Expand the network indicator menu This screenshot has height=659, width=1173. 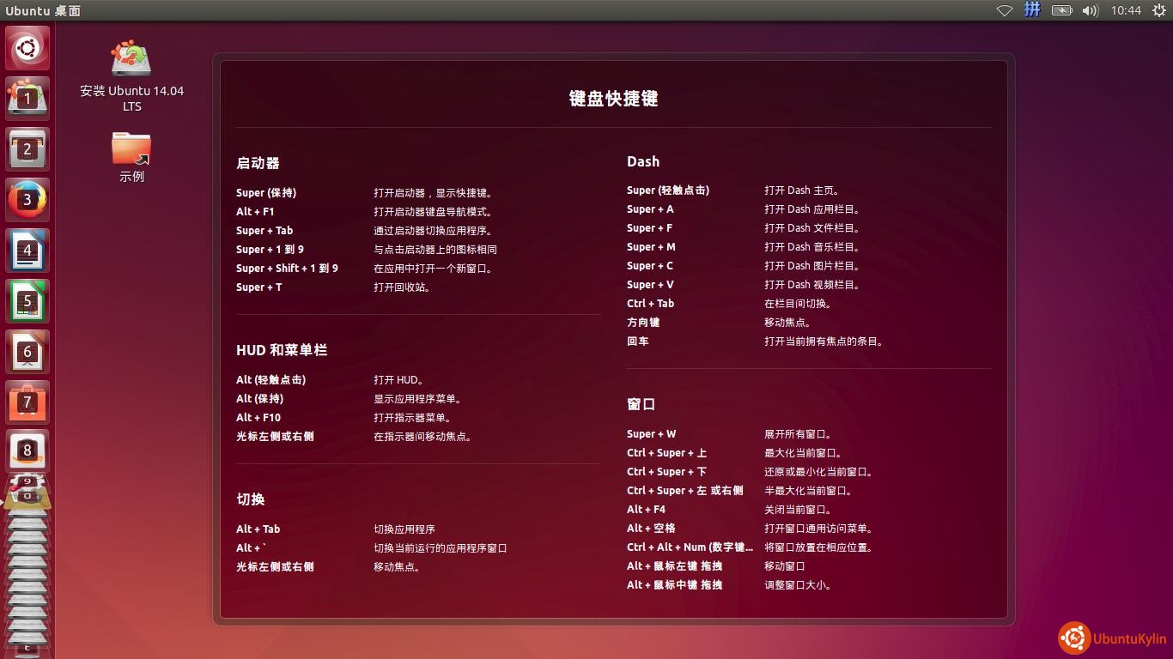(x=1004, y=10)
